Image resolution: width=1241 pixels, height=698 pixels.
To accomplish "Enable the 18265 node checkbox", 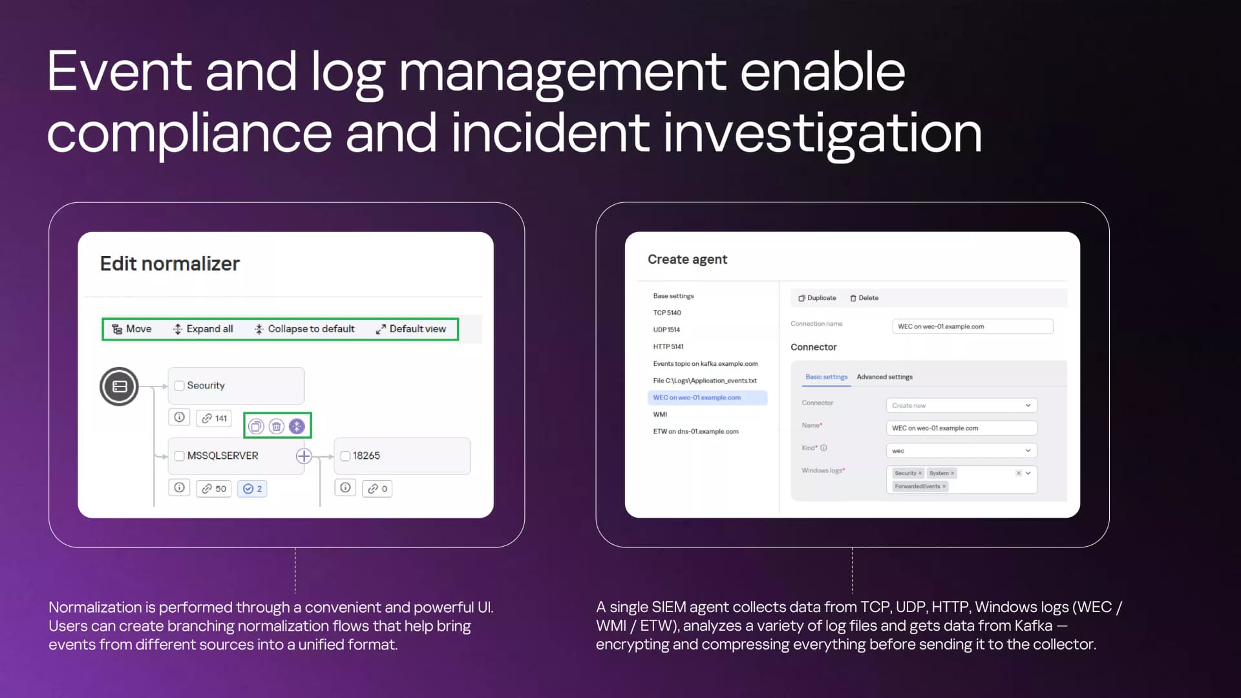I will pos(345,456).
